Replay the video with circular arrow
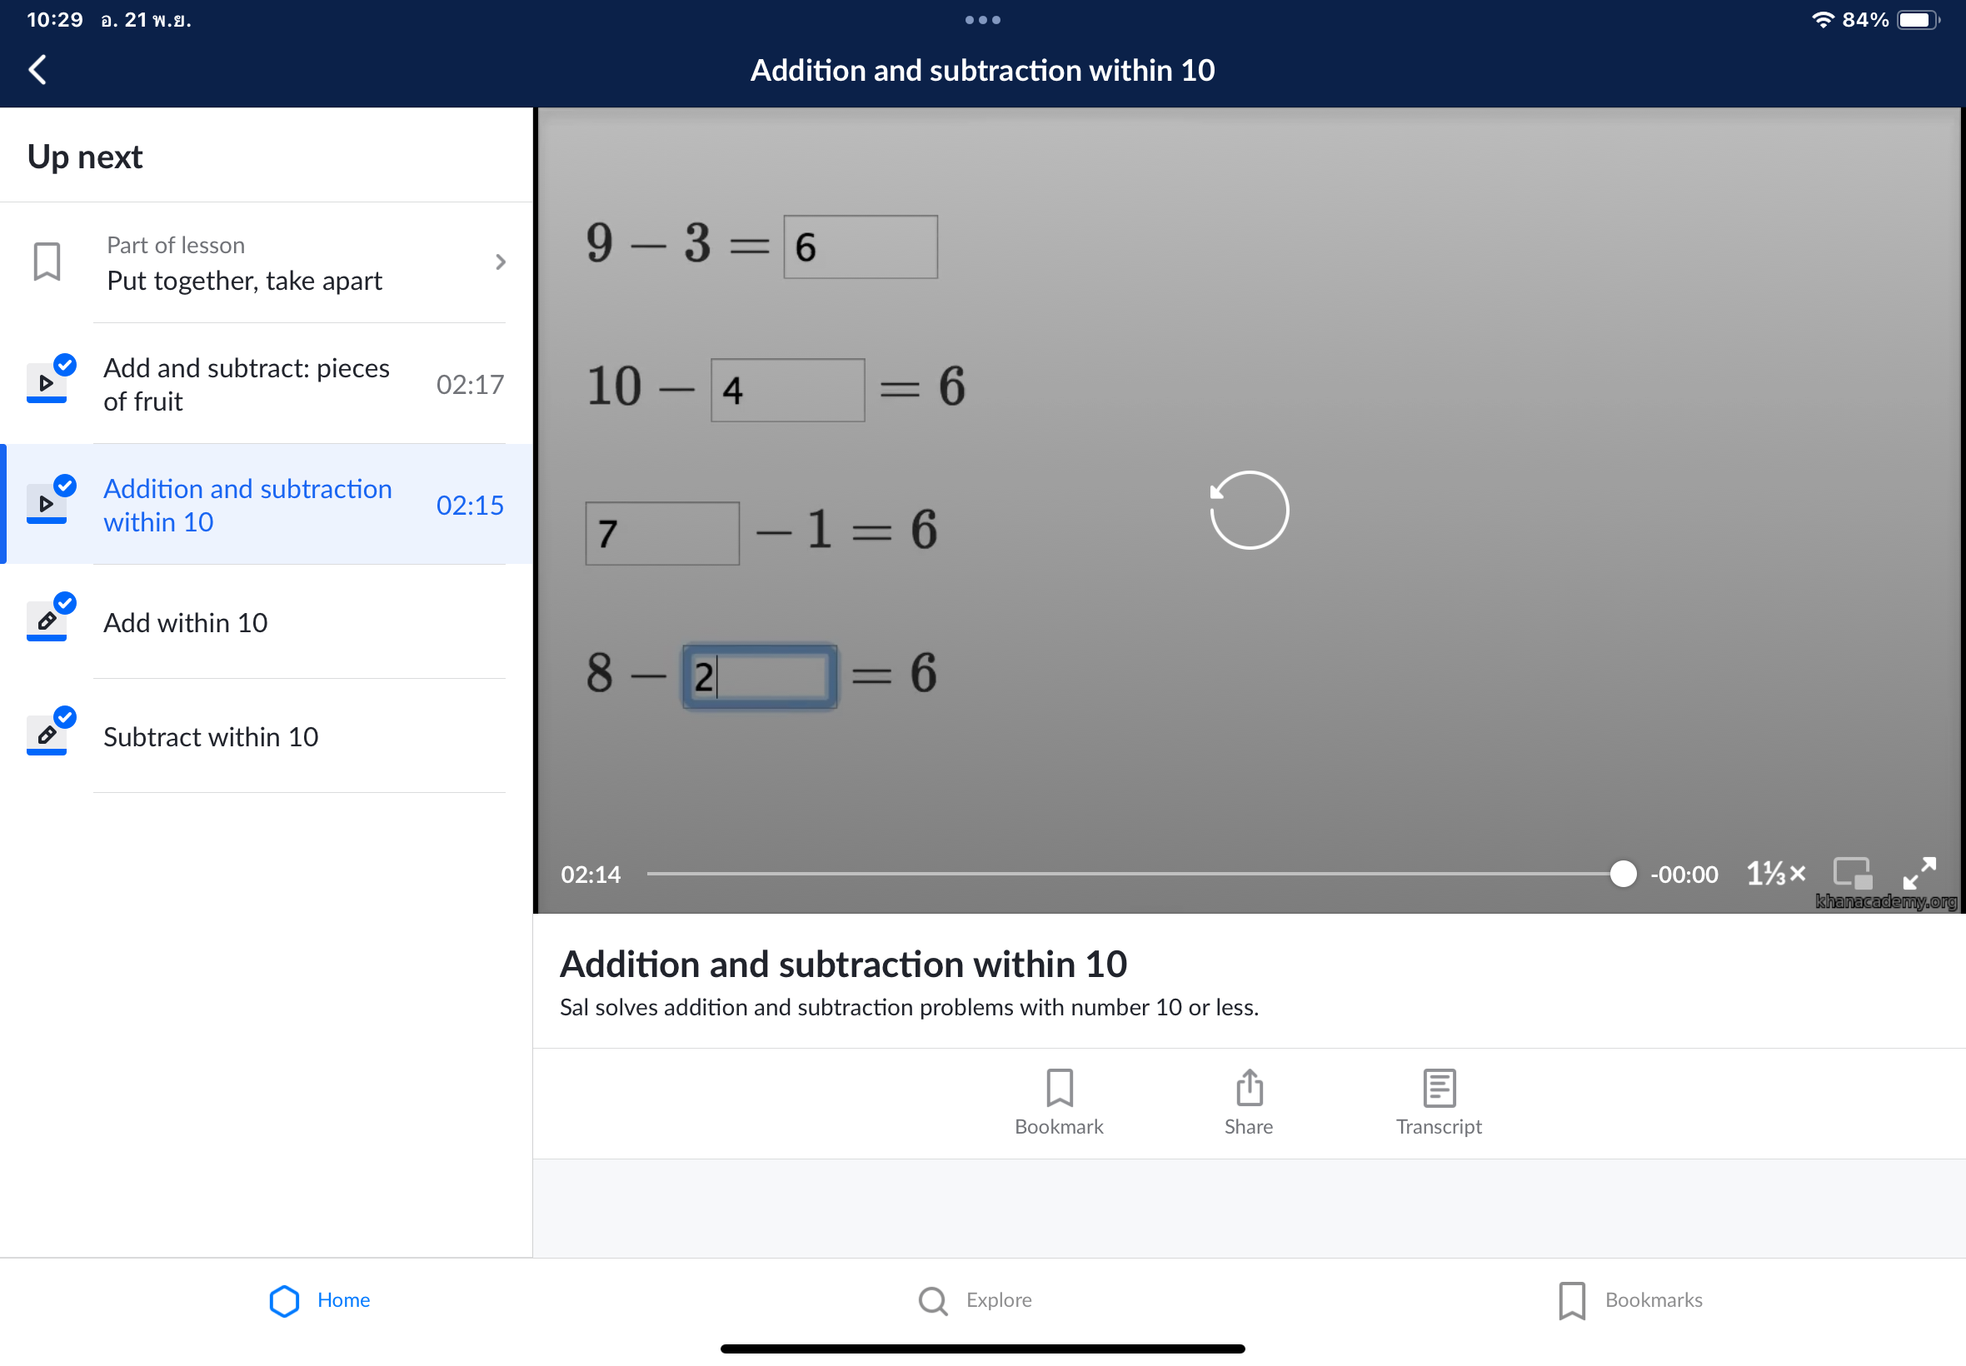 pos(1248,510)
